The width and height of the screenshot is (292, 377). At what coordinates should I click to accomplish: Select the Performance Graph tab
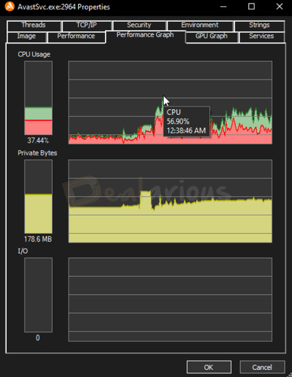point(145,36)
